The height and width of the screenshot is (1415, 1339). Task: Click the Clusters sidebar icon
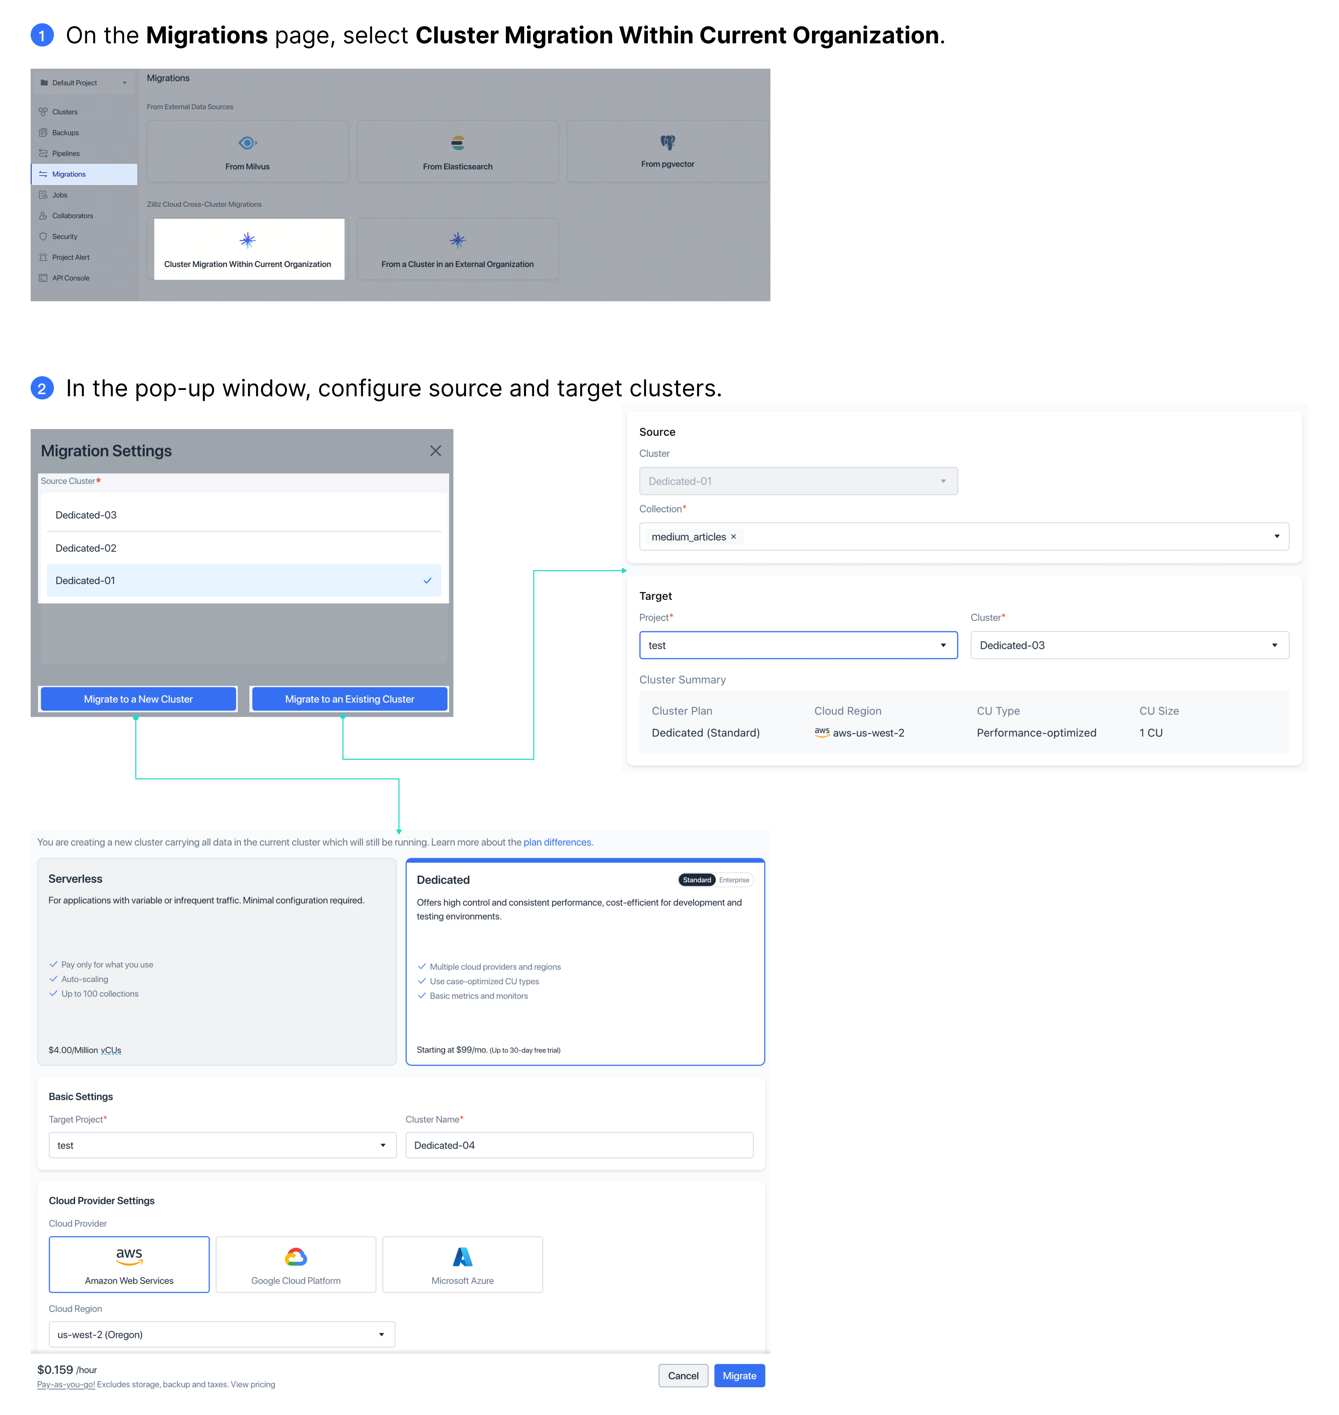point(43,112)
